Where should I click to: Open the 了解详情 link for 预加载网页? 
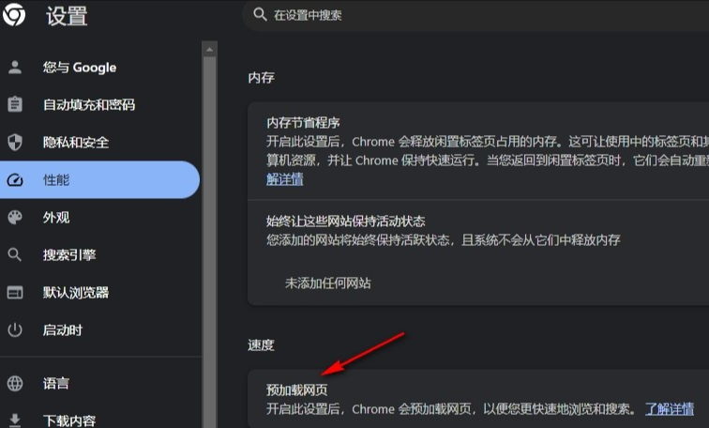pos(670,409)
